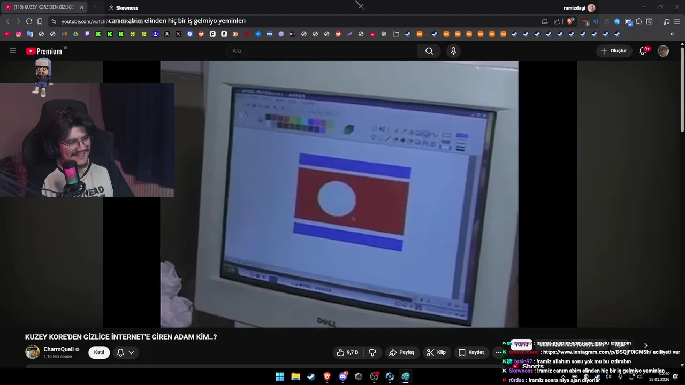Click the share page icon in address bar
Image resolution: width=685 pixels, height=385 pixels.
pos(557,21)
